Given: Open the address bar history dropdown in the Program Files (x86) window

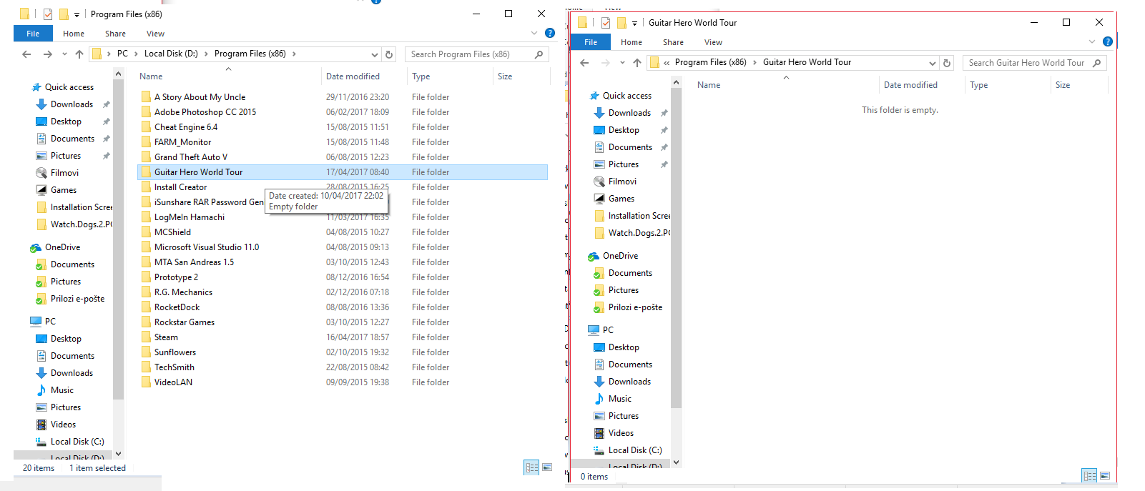Looking at the screenshot, I should click(x=375, y=54).
